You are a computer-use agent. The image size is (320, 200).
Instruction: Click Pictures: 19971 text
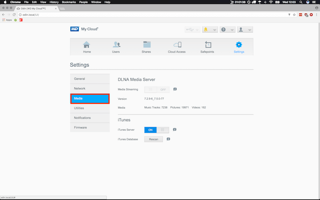point(180,107)
